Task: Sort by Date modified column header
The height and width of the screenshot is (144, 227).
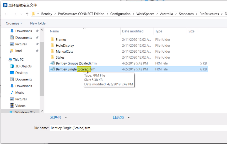Action: tap(133, 31)
